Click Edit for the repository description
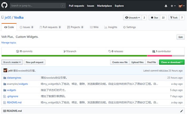 [180, 37]
